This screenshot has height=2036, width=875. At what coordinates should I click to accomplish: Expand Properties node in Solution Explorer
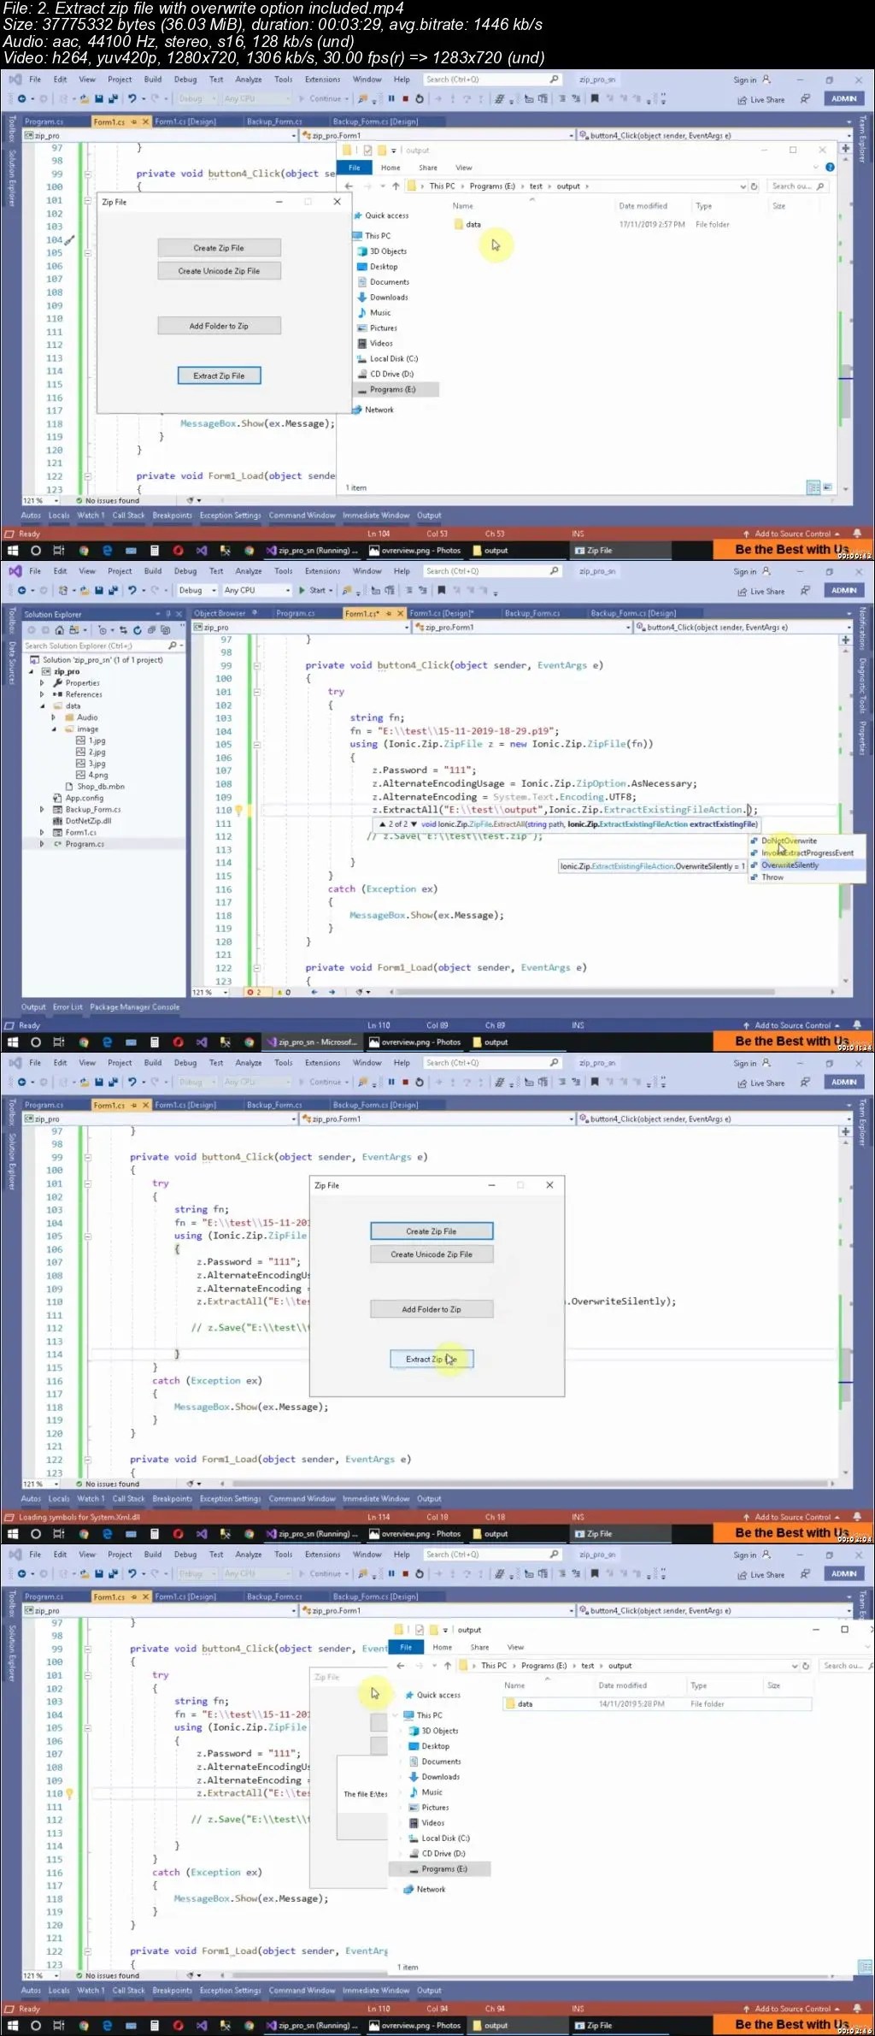click(41, 683)
